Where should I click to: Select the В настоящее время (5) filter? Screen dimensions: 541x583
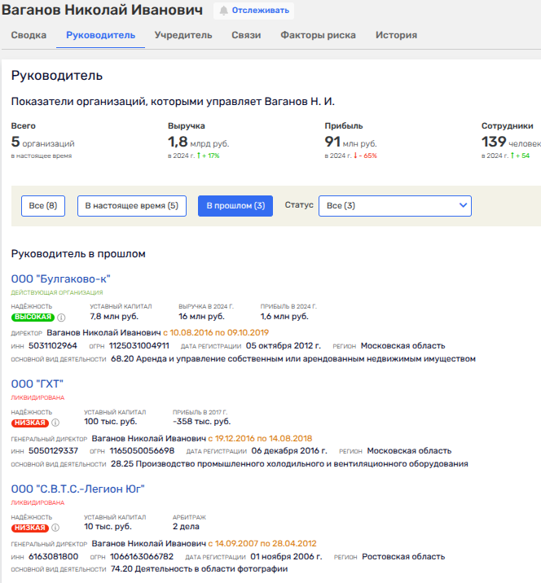(x=132, y=206)
